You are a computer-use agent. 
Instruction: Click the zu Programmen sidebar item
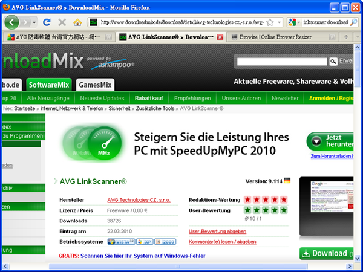pyautogui.click(x=23, y=136)
